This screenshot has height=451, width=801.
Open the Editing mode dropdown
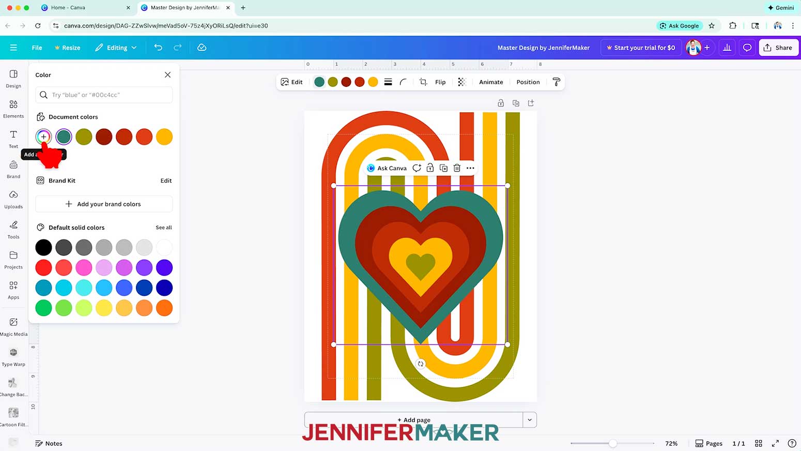[116, 48]
